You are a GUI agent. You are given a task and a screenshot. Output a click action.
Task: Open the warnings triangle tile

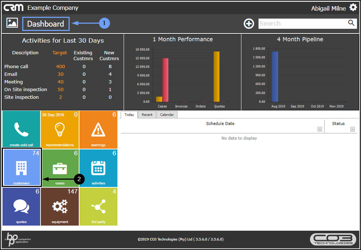[98, 129]
